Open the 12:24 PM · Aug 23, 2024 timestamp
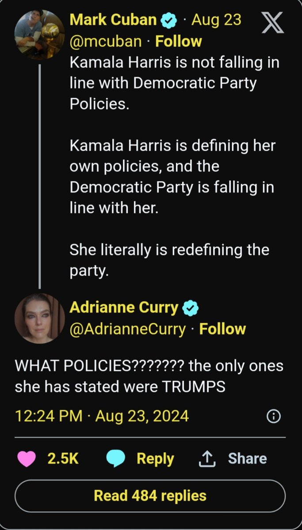This screenshot has height=530, width=302. 102,416
